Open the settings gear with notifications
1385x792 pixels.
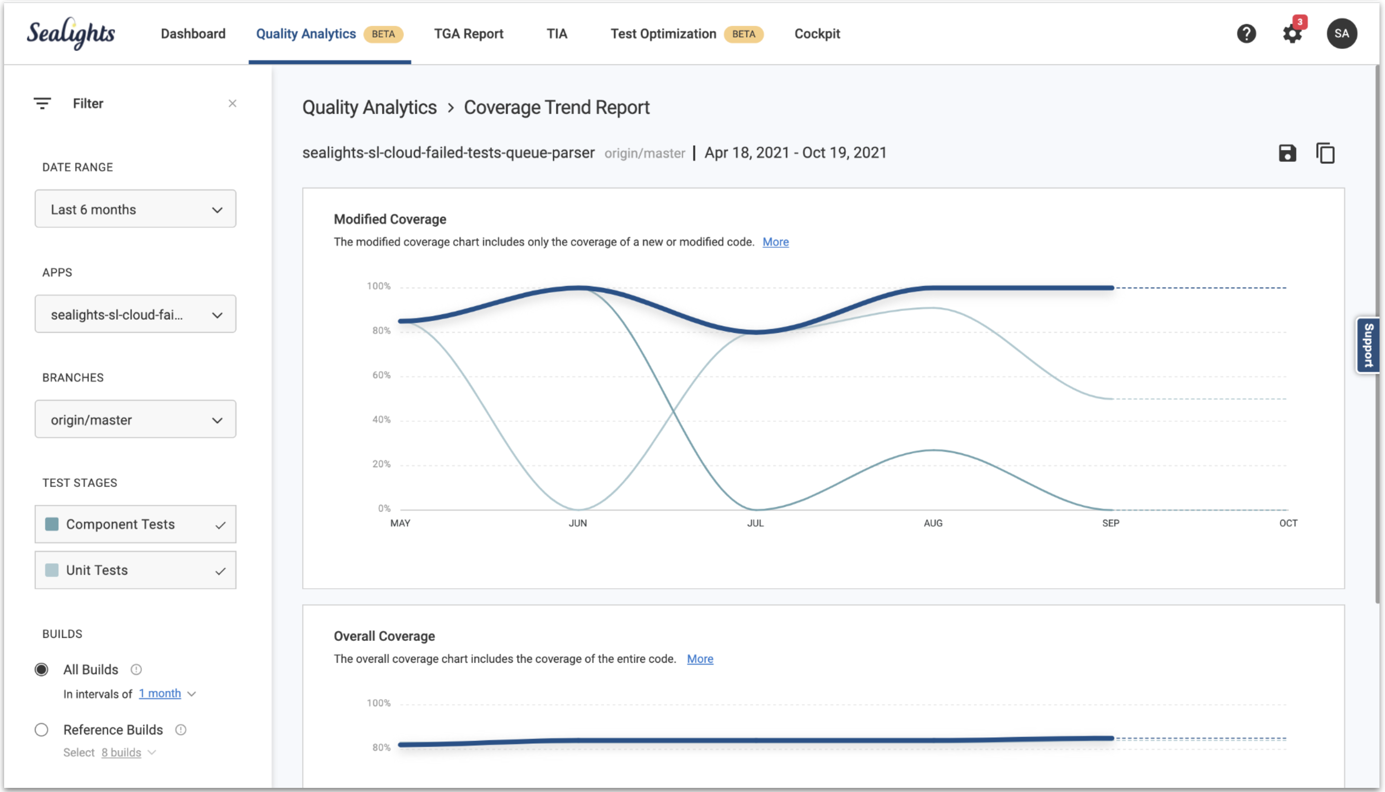tap(1292, 34)
